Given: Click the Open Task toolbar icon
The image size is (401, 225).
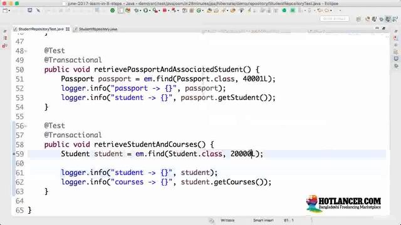Looking at the screenshot, I should point(216,11).
